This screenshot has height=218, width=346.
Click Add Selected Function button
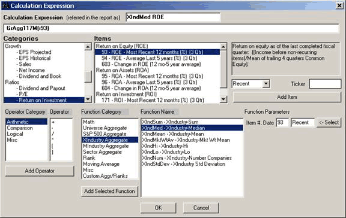click(109, 191)
